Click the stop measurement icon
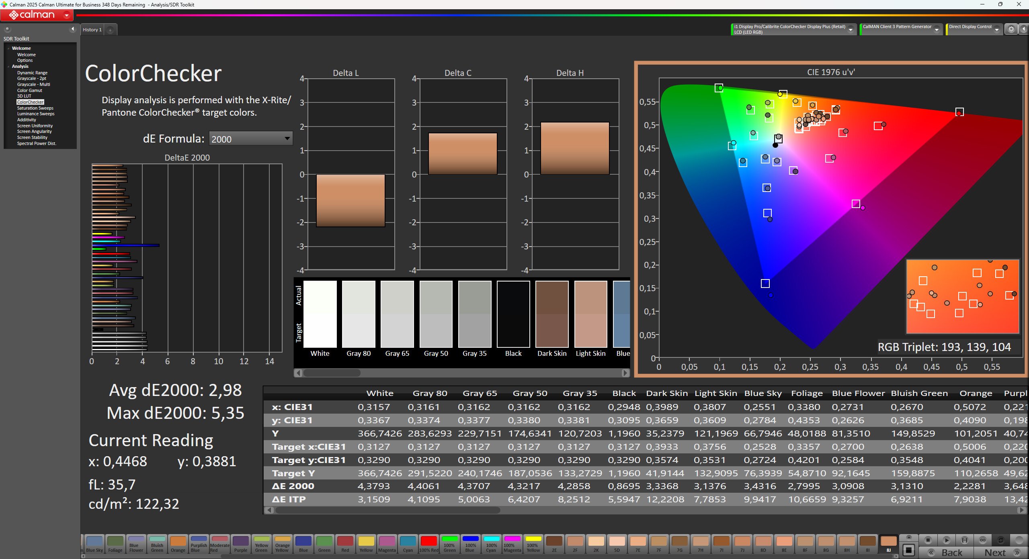The height and width of the screenshot is (559, 1029). pyautogui.click(x=928, y=540)
